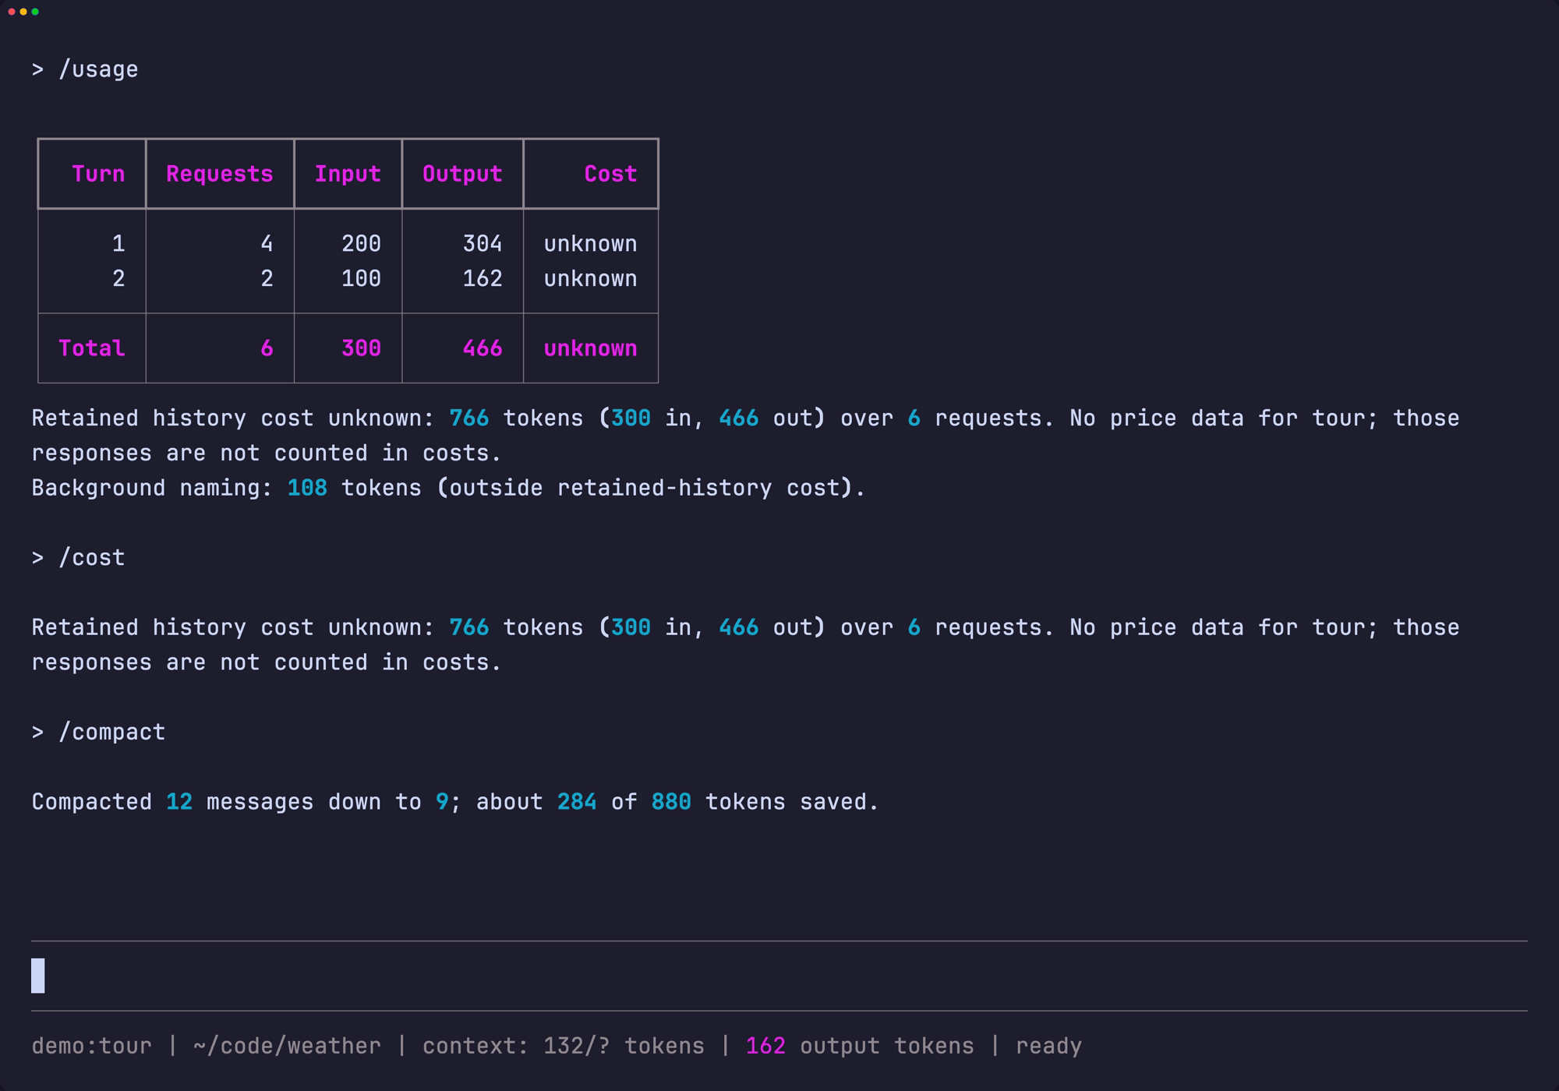Click the "Output" column header
Viewport: 1559px width, 1091px height.
click(462, 174)
